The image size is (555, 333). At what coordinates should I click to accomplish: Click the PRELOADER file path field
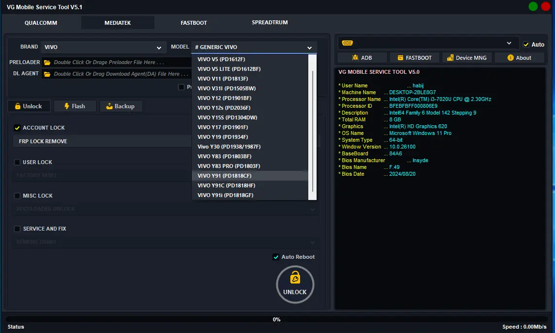[x=117, y=62]
